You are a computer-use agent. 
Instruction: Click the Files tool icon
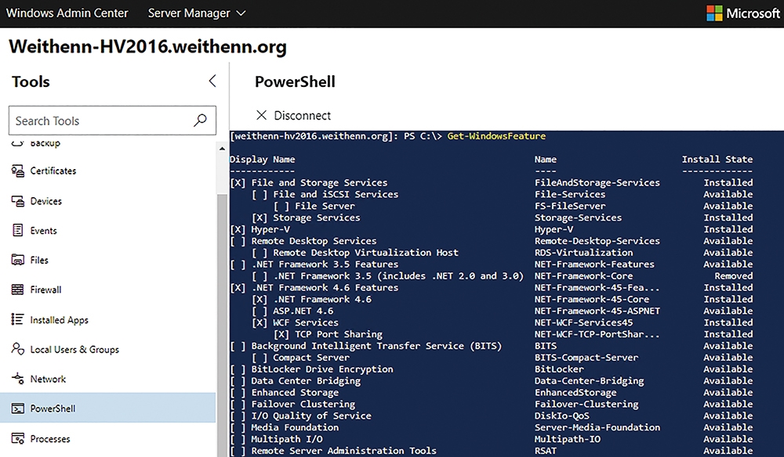coord(17,260)
